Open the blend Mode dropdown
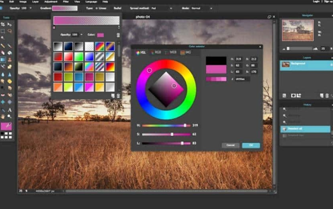The image size is (333, 209). click(x=201, y=8)
